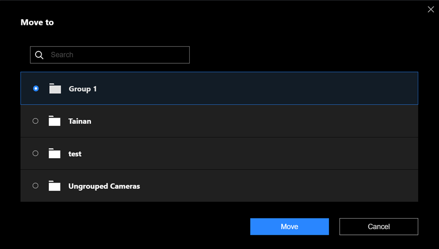The image size is (439, 249).
Task: Click the test group name
Action: (x=75, y=154)
